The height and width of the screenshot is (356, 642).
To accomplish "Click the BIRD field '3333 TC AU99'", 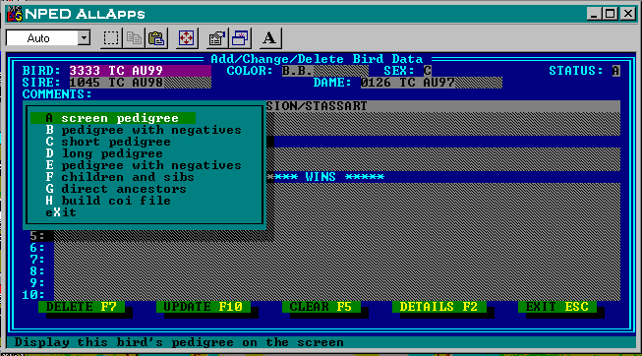I will (x=140, y=71).
